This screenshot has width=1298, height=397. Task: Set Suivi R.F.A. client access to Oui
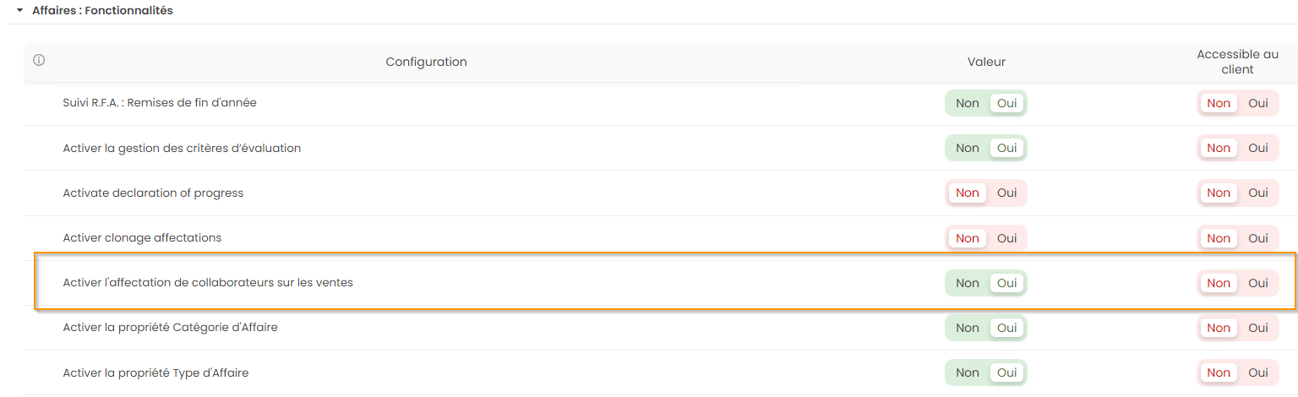pyautogui.click(x=1258, y=103)
